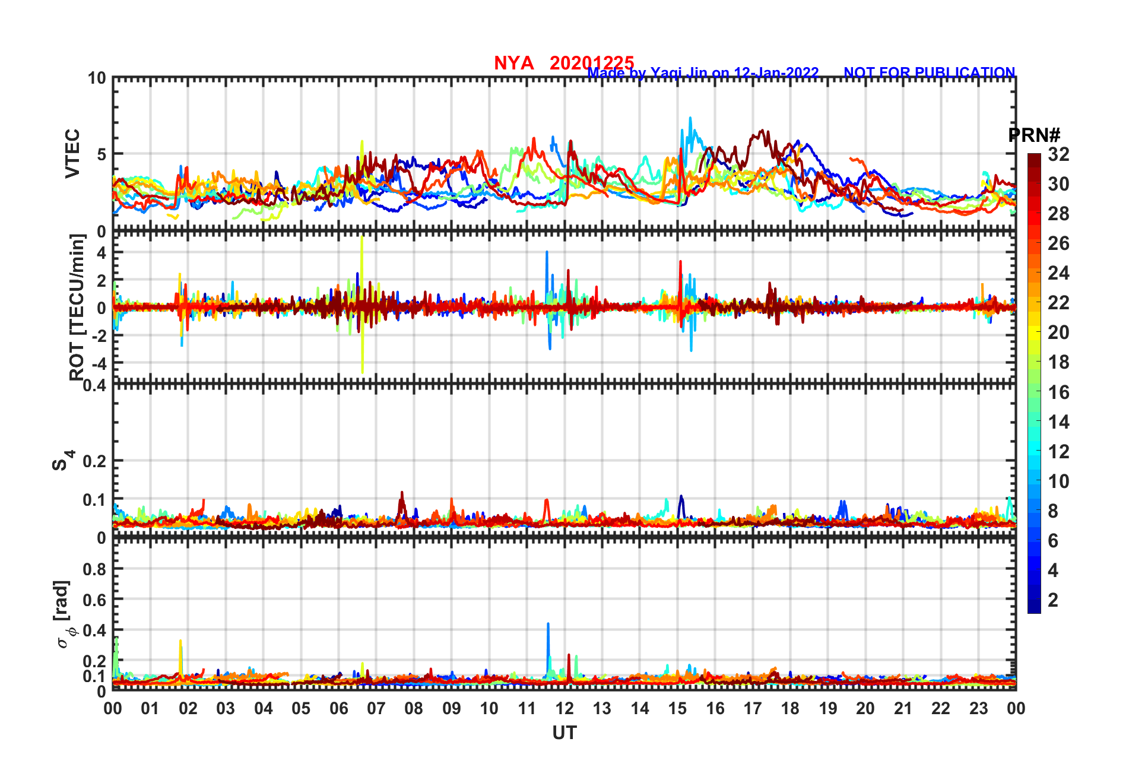Click the light blue VTEC peak after 15 UT
This screenshot has height=767, width=1129.
click(690, 128)
